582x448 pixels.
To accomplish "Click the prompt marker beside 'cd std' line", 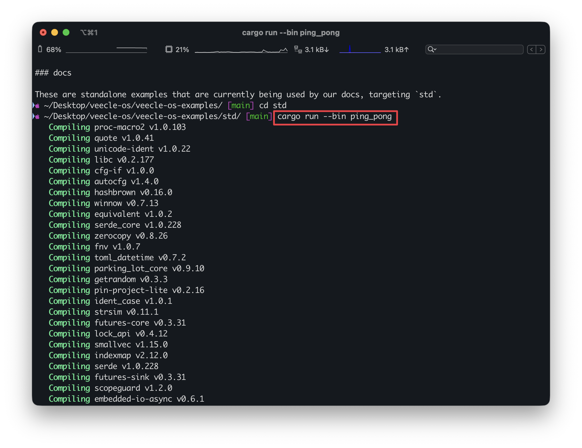I will pos(36,106).
